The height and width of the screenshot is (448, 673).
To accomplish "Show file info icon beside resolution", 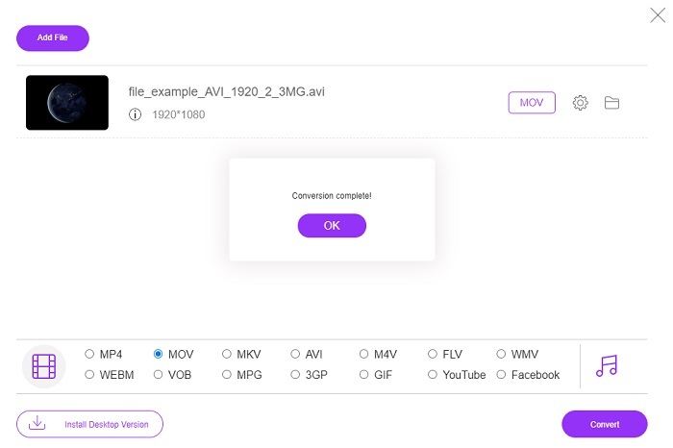I will click(135, 114).
